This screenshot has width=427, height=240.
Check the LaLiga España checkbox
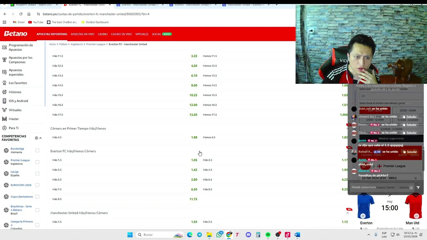pos(37,173)
